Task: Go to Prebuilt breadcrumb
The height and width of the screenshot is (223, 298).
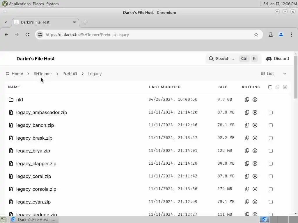Action: tap(70, 73)
